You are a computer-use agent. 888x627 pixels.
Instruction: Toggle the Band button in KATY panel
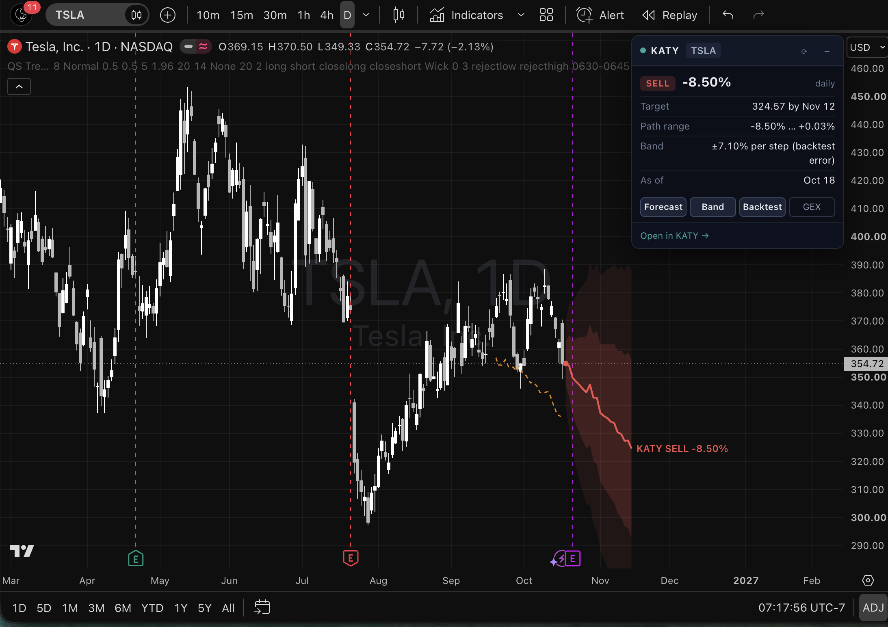pos(713,207)
